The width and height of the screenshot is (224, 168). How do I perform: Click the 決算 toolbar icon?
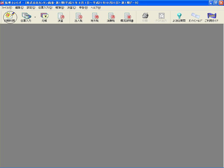coord(61,16)
